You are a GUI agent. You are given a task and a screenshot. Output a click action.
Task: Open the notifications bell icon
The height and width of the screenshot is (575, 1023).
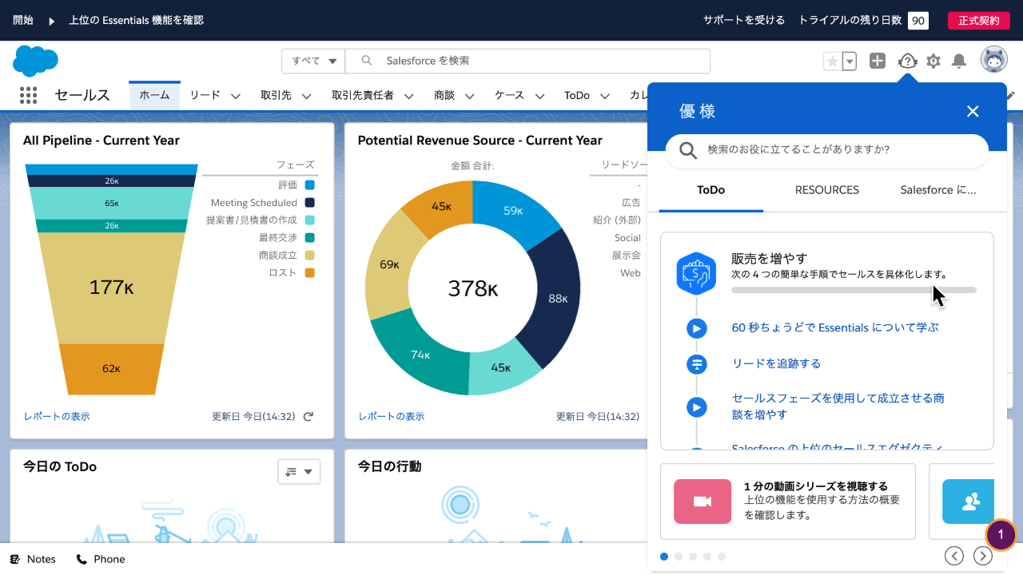(x=959, y=61)
